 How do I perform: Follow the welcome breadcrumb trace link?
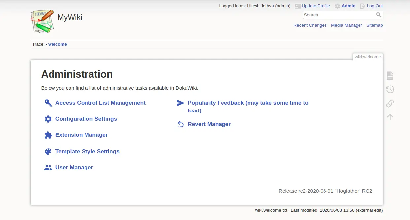[57, 44]
